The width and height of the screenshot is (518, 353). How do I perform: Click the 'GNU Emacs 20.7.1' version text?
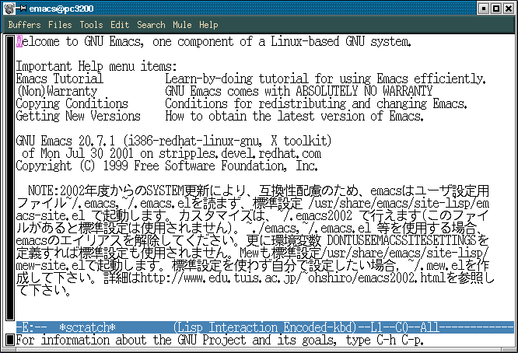pos(65,141)
